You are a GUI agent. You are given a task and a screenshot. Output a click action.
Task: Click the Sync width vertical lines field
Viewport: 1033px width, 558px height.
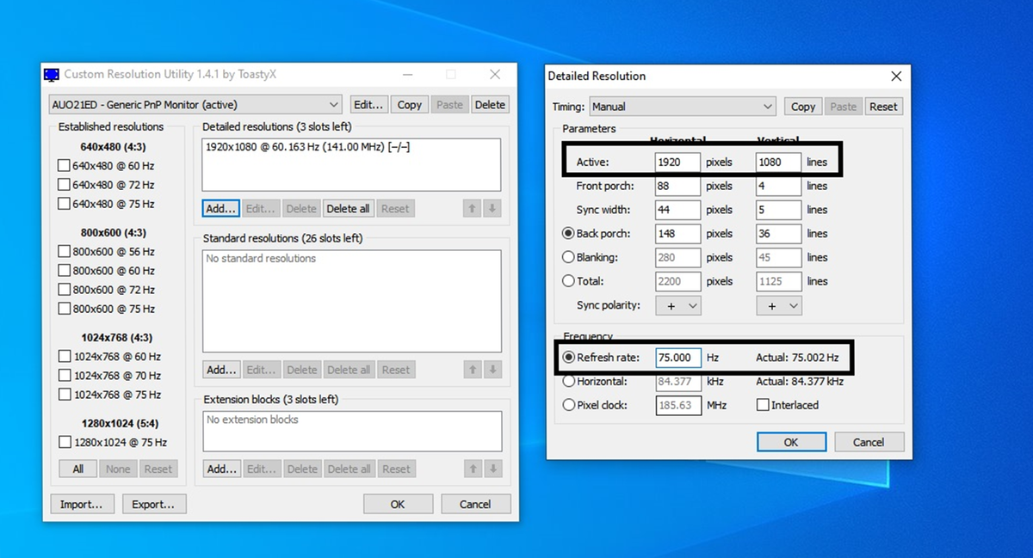pyautogui.click(x=779, y=210)
